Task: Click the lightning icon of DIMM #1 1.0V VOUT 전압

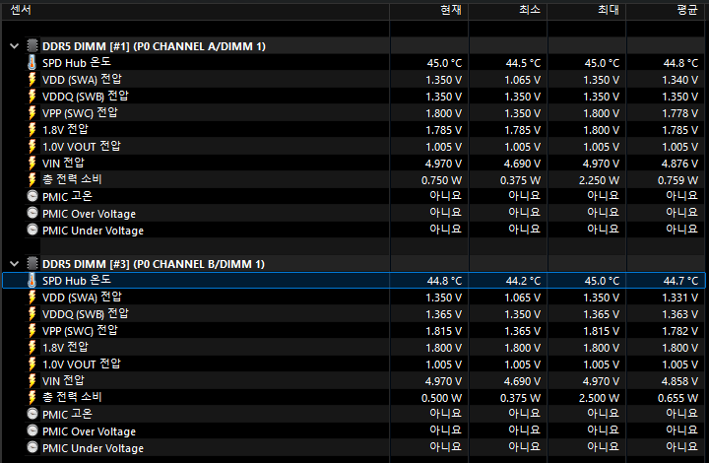Action: pyautogui.click(x=32, y=146)
